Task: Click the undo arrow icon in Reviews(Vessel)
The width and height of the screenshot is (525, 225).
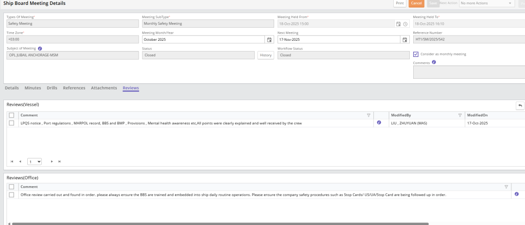Action: (520, 105)
